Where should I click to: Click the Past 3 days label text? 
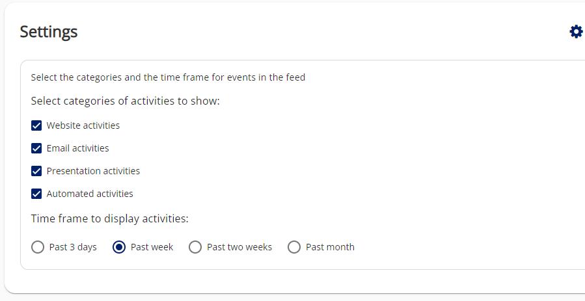(x=73, y=247)
